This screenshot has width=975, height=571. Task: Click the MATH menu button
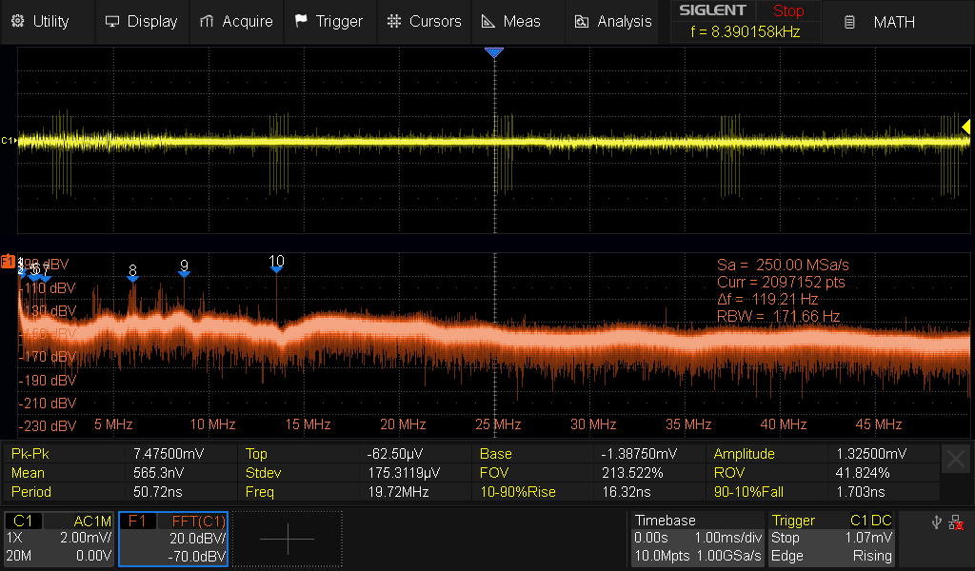[882, 21]
